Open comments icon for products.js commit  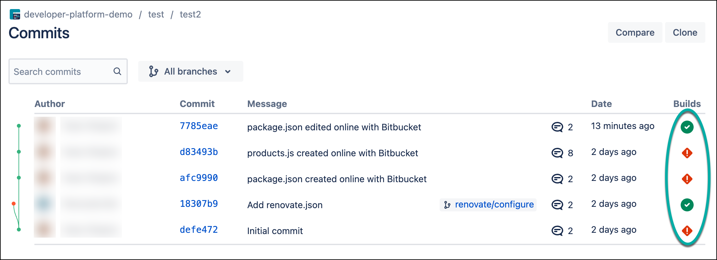tap(557, 153)
